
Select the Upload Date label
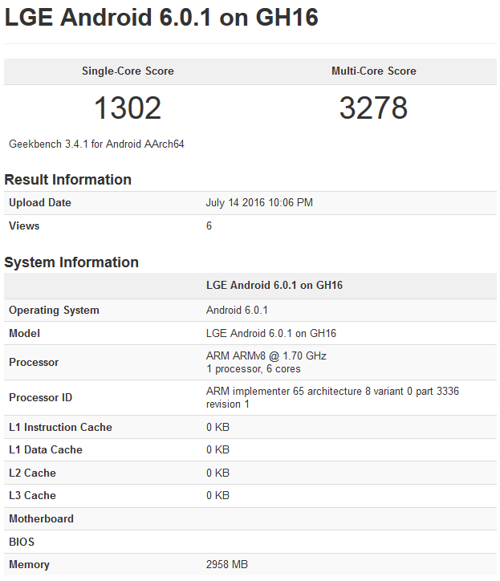[x=40, y=203]
